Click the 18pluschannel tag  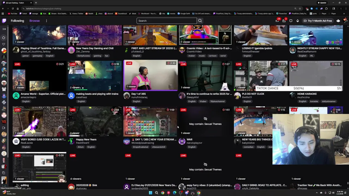tap(217, 102)
